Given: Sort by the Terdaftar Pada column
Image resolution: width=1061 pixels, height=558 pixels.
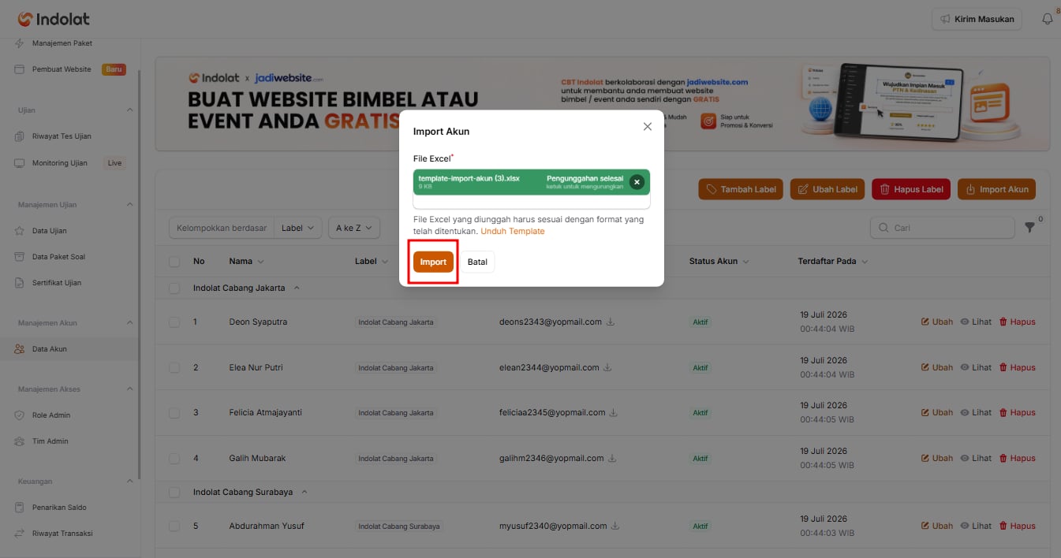Looking at the screenshot, I should tap(833, 261).
